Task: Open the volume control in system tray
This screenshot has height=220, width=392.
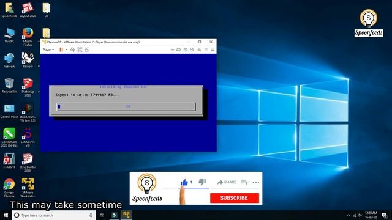Action: pos(360,215)
